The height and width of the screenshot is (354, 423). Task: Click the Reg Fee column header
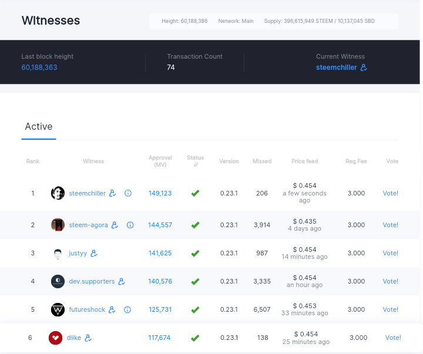(356, 161)
